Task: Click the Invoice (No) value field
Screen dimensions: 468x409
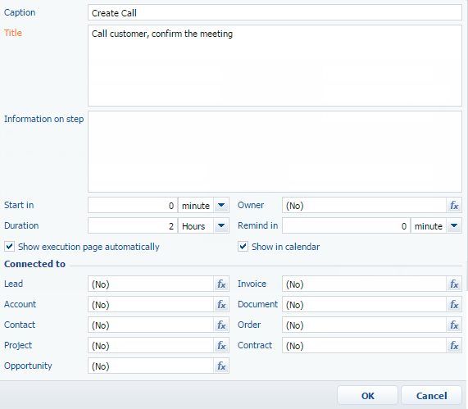Action: [364, 284]
